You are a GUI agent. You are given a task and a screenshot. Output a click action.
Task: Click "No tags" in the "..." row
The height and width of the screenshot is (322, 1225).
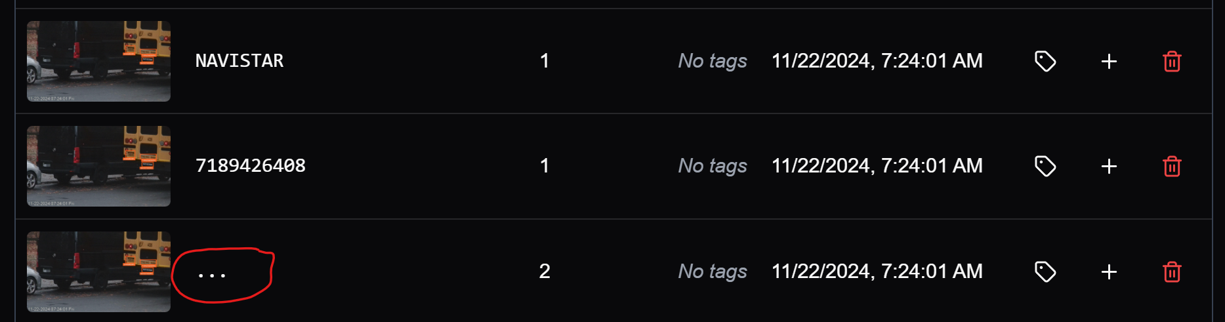(713, 272)
